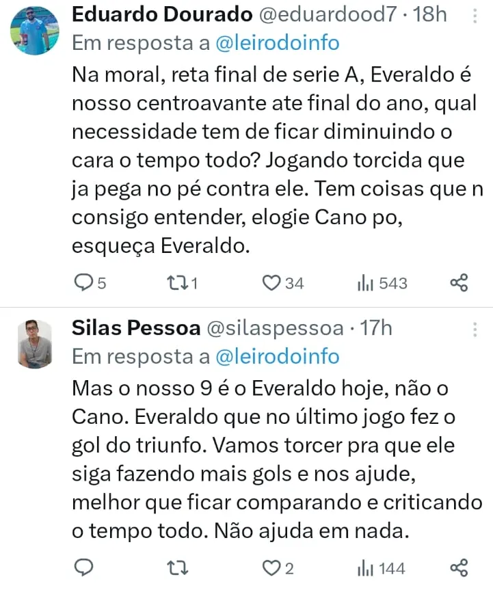The image size is (493, 590).
Task: Open more options on Silas's tweet
Action: coord(475,330)
